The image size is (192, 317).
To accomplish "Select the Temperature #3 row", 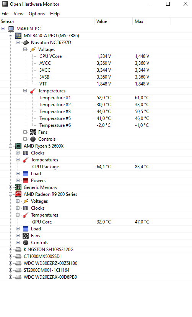I will coord(96,112).
